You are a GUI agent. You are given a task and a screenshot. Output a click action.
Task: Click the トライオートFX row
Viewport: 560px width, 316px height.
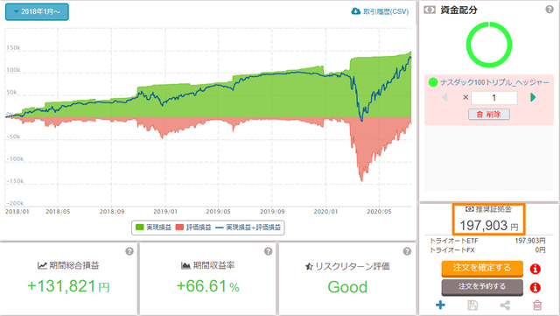pos(487,250)
